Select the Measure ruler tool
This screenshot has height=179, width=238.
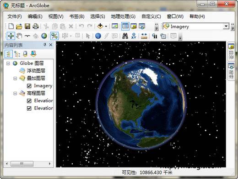click(x=144, y=36)
